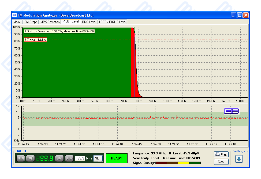Click the green READY status indicator

(117, 158)
